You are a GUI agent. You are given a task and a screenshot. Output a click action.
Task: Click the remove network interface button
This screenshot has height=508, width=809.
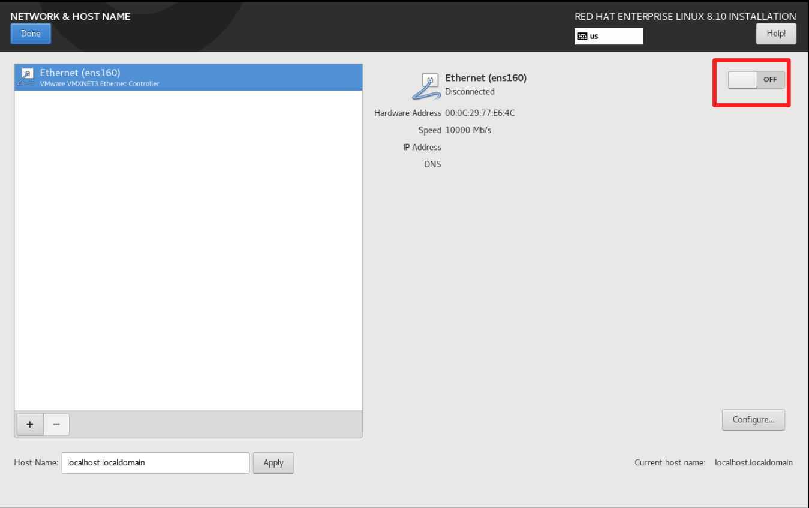(x=56, y=424)
